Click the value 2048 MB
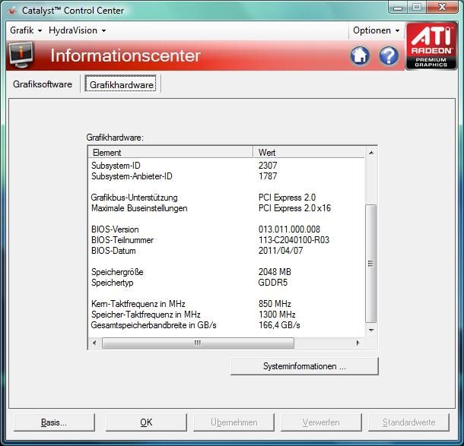Image resolution: width=464 pixels, height=446 pixels. tap(275, 272)
